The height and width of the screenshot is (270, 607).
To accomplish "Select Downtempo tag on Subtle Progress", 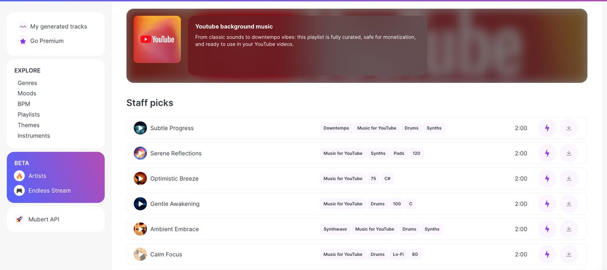I will 336,128.
